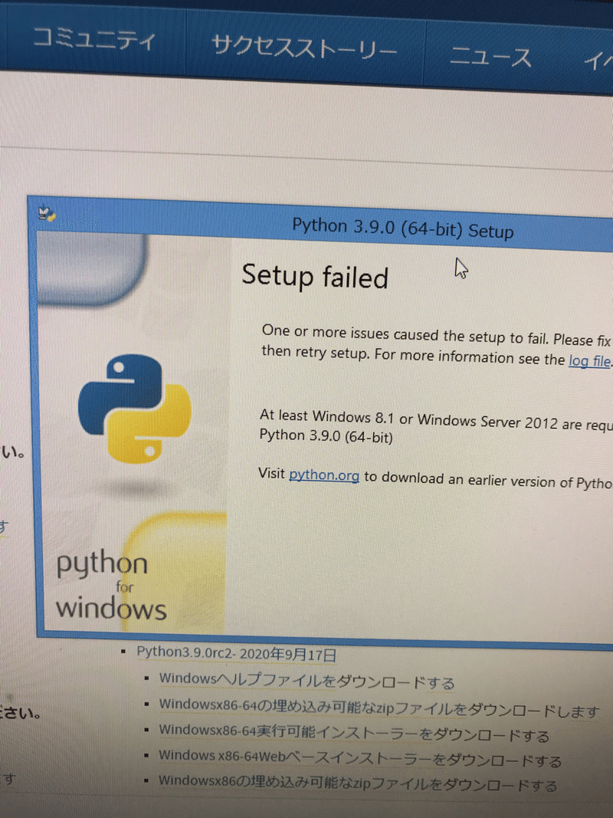Click the 'Setup failed' heading text

pos(316,277)
